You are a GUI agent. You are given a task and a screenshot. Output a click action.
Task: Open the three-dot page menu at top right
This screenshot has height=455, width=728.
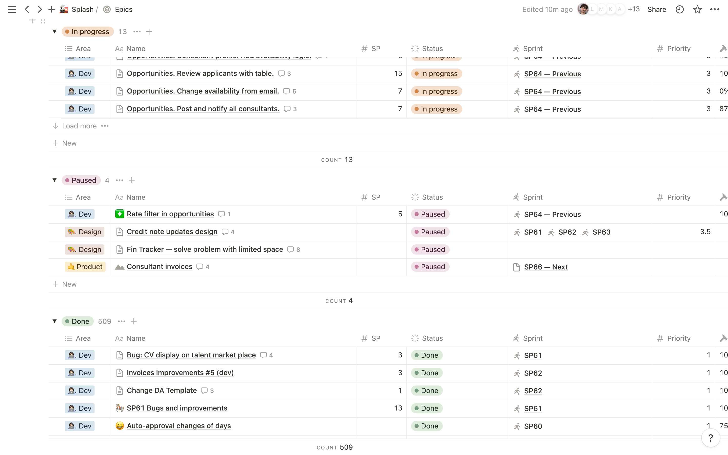pos(715,9)
